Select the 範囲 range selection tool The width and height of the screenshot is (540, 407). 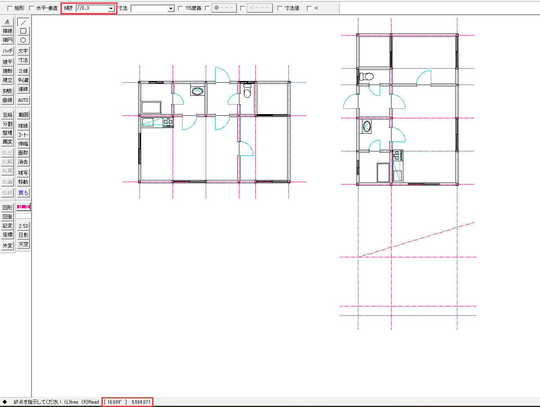(23, 115)
